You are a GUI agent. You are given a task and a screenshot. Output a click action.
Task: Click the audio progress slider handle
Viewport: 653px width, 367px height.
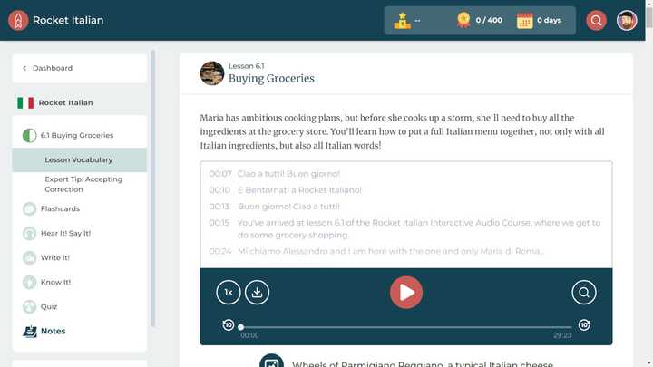click(240, 327)
